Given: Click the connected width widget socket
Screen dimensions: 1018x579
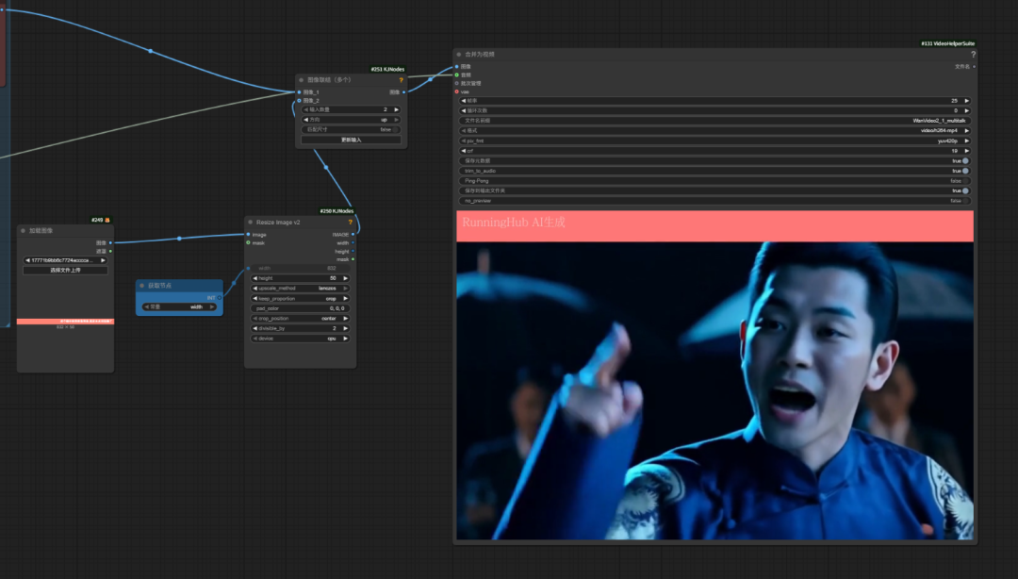Looking at the screenshot, I should point(248,268).
